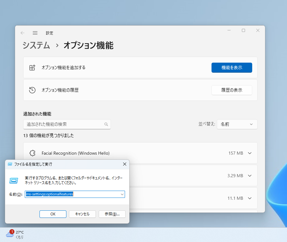Click the 機能を表示 button
Viewport: 287px width, 242px height.
coord(232,68)
